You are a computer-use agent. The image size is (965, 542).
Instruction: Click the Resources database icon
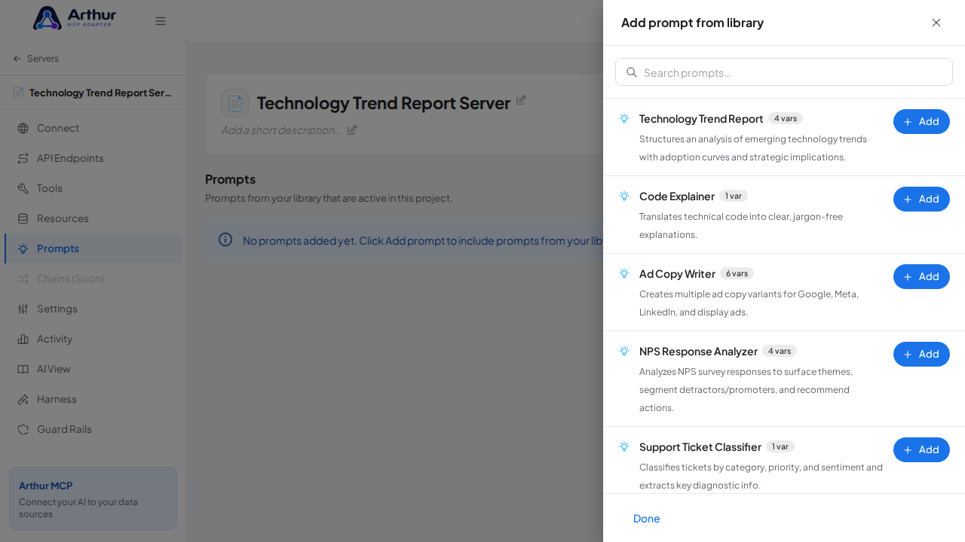23,218
